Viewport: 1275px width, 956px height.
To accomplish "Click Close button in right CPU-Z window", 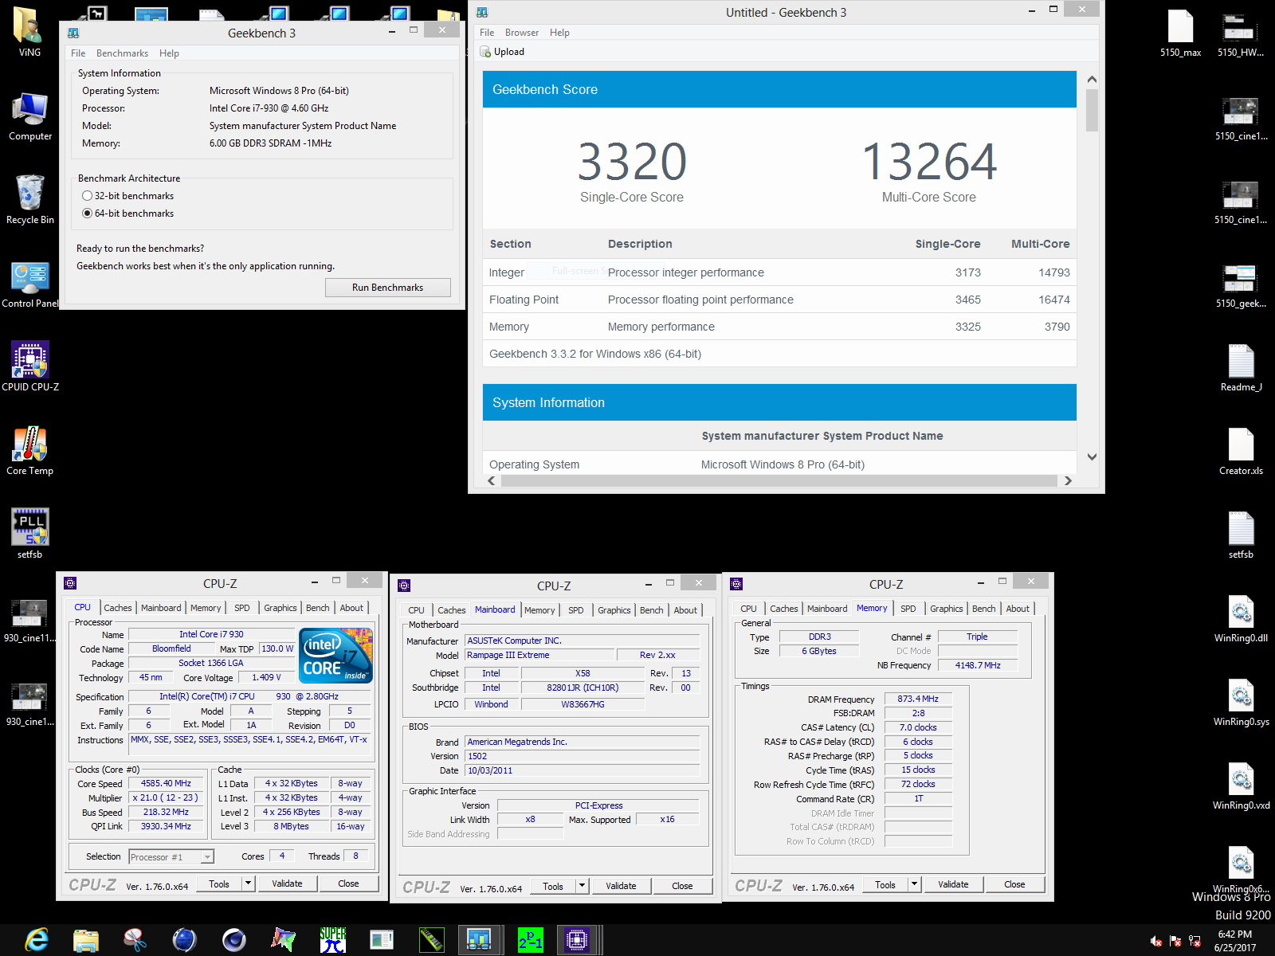I will pos(1014,884).
